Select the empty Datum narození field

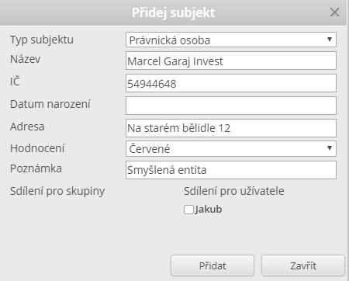pos(231,106)
